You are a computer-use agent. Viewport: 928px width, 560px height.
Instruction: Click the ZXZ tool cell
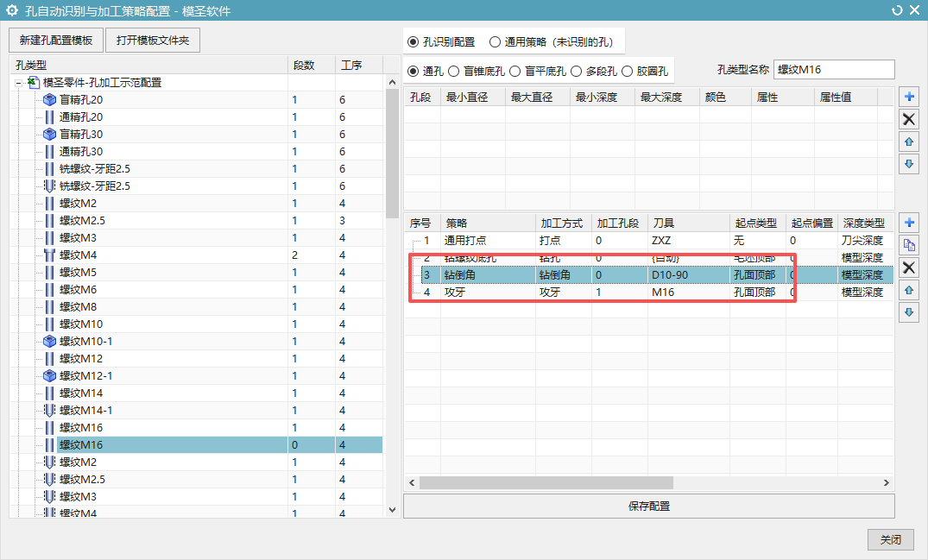point(689,240)
